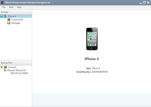This screenshot has width=151, height=107.
Task: Collapse the iPhone 4 iPhone 4 D... backup node
Action: coord(5,70)
